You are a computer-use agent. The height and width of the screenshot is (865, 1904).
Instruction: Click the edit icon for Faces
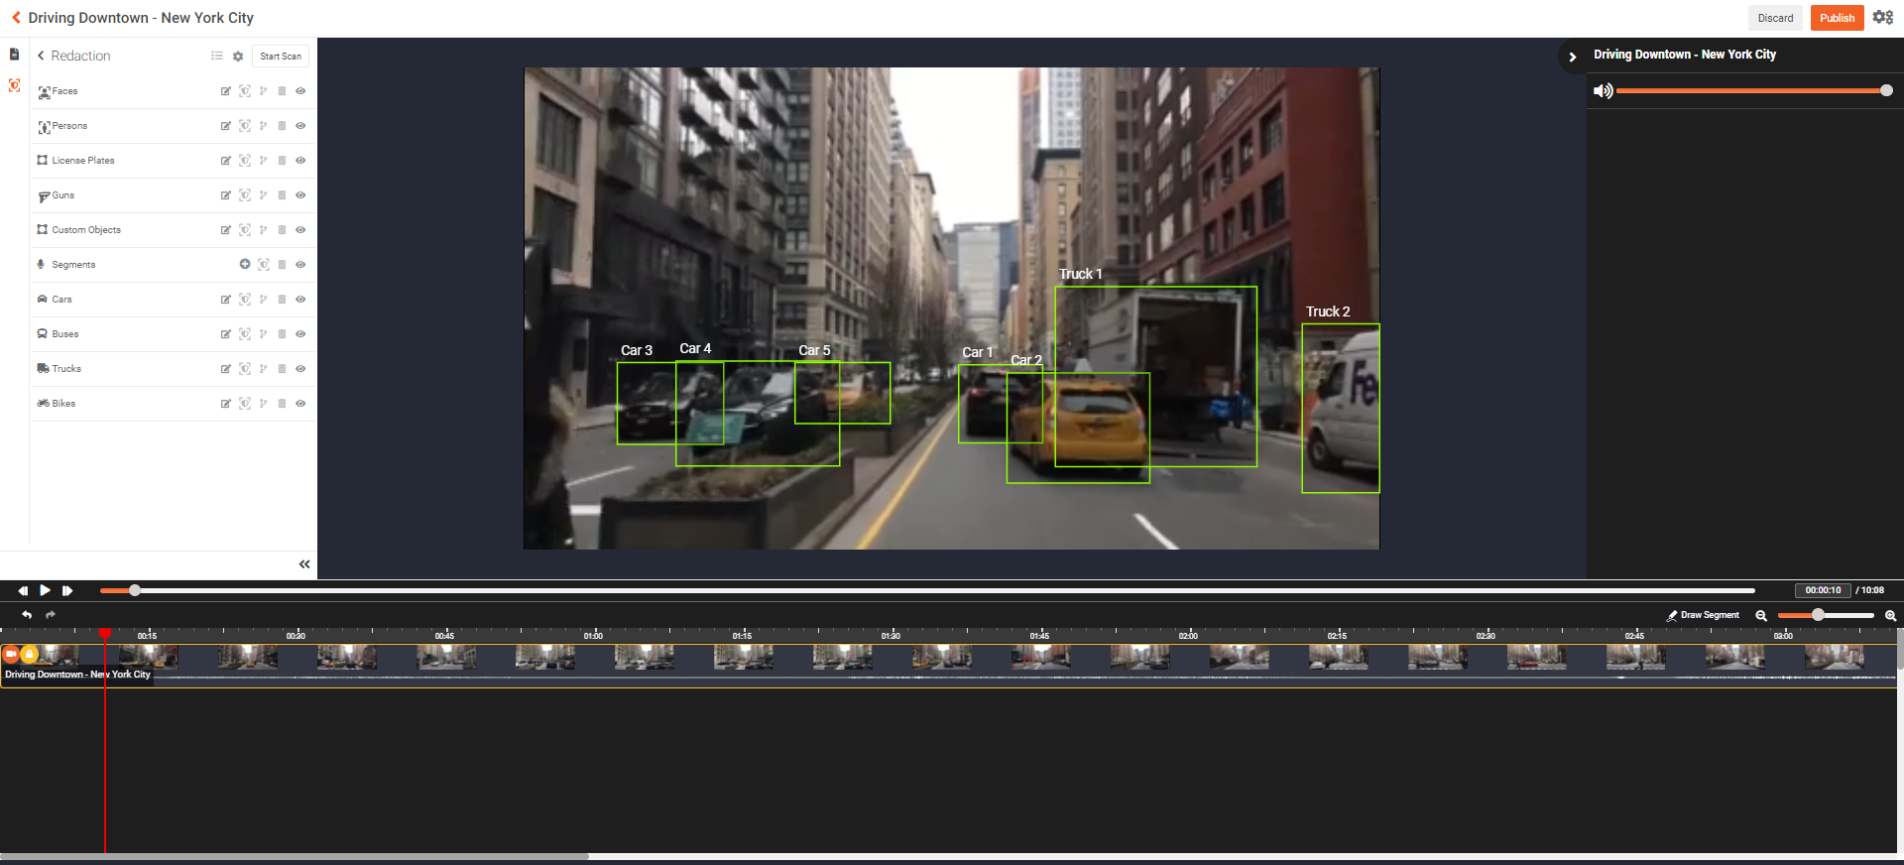click(x=226, y=91)
